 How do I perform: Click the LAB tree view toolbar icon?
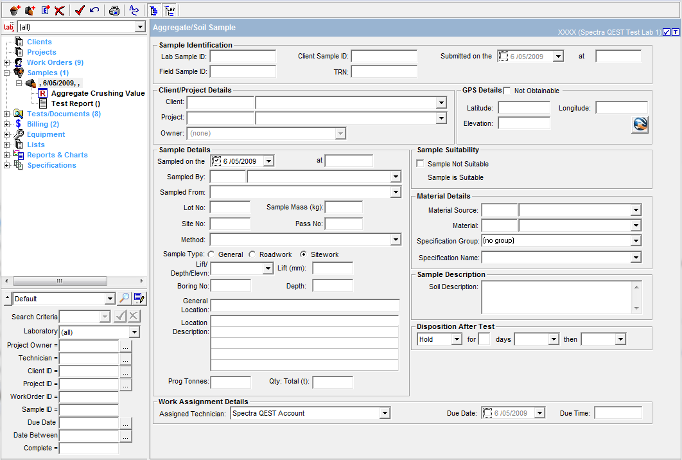[170, 10]
